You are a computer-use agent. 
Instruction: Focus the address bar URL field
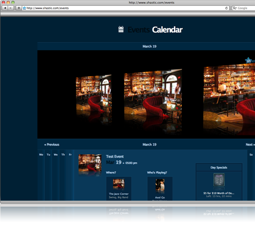125,8
